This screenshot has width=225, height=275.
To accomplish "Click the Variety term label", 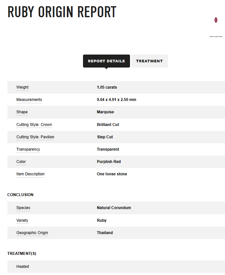I will tap(22, 220).
